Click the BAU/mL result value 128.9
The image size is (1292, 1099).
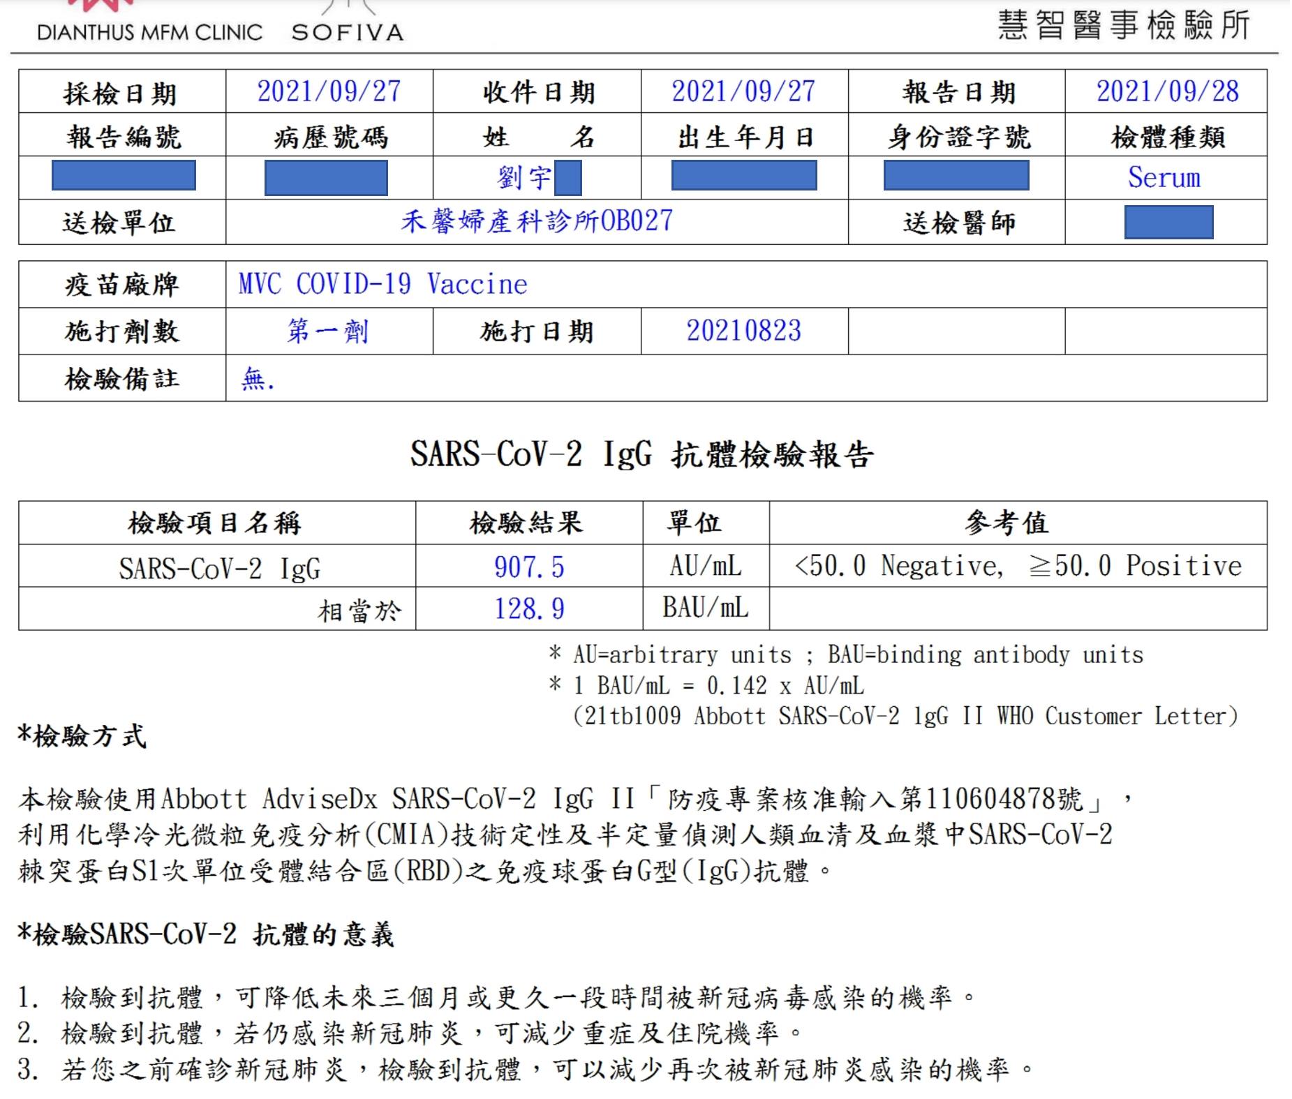529,608
